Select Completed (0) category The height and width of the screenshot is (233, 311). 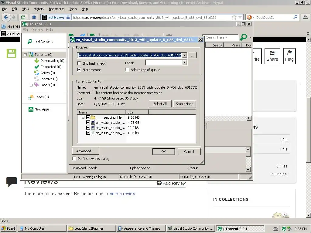[x=48, y=67]
